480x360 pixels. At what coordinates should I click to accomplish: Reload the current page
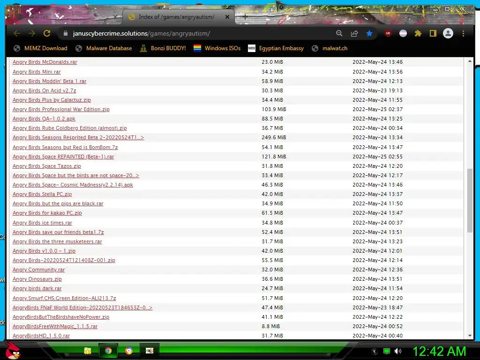[47, 33]
